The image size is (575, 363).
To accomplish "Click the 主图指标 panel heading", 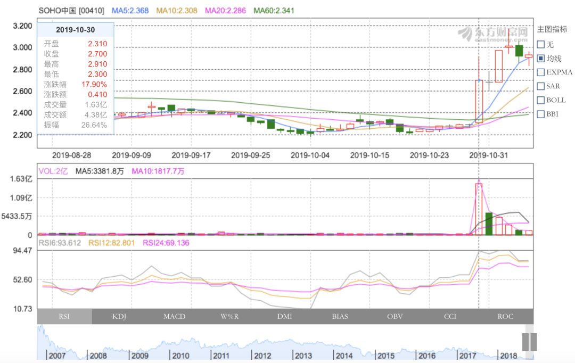I will (x=552, y=29).
